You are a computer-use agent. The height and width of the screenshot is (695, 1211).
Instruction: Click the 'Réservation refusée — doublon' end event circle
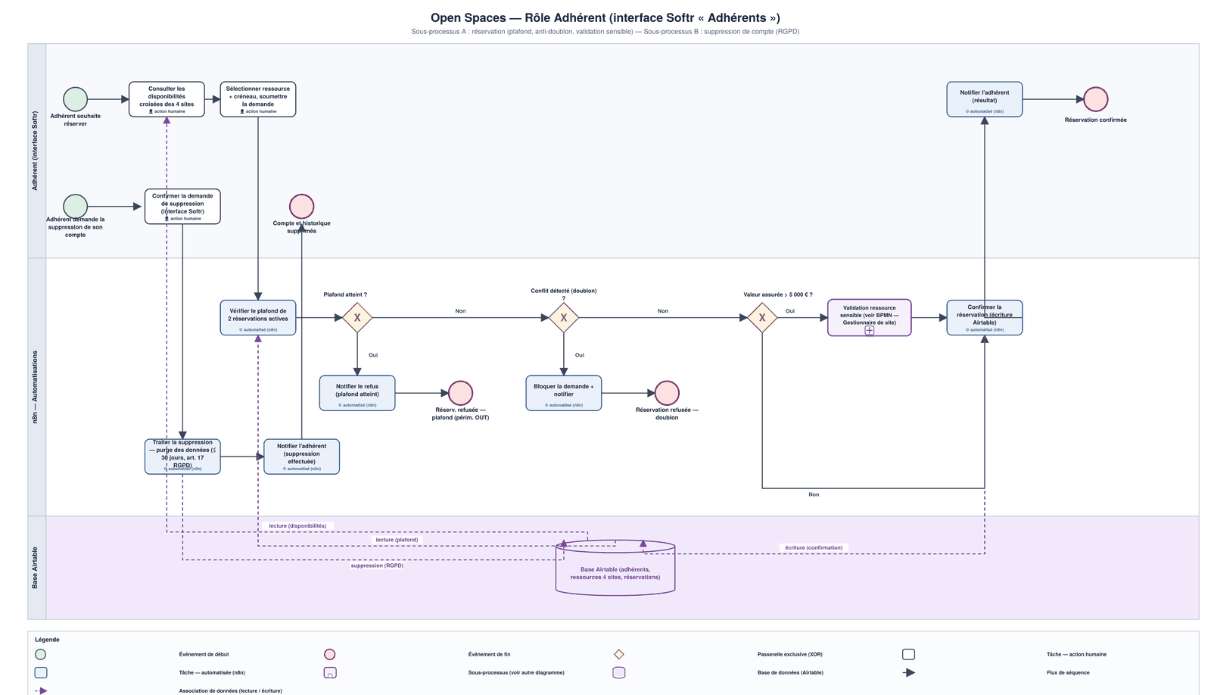pyautogui.click(x=667, y=393)
